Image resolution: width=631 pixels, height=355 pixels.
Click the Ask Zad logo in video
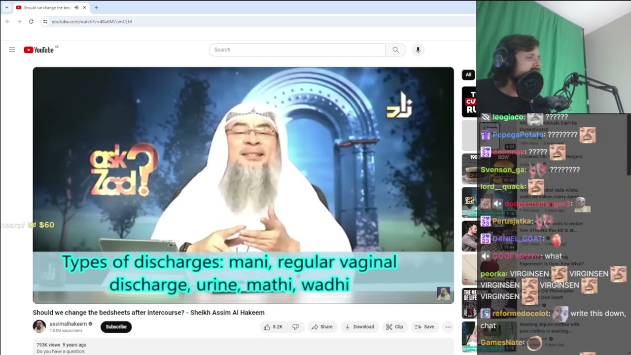coord(123,170)
